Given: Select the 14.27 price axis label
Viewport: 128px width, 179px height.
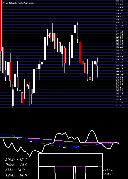Looking at the screenshot, I should [119, 72].
